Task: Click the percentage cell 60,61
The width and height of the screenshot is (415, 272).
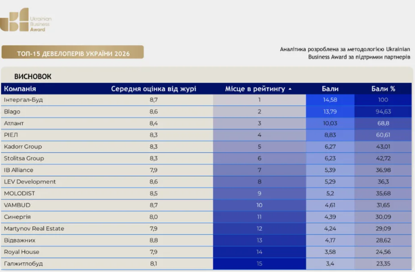Action: coord(383,135)
